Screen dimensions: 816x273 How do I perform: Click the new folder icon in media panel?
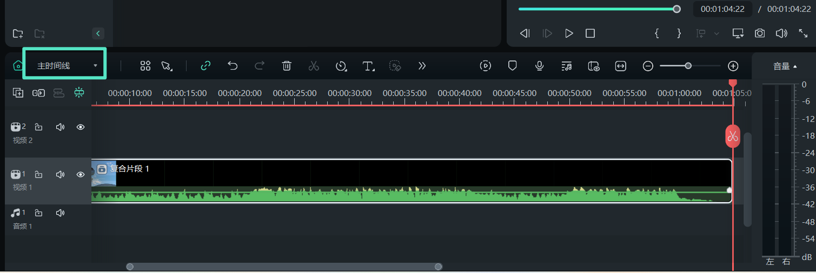(x=18, y=33)
